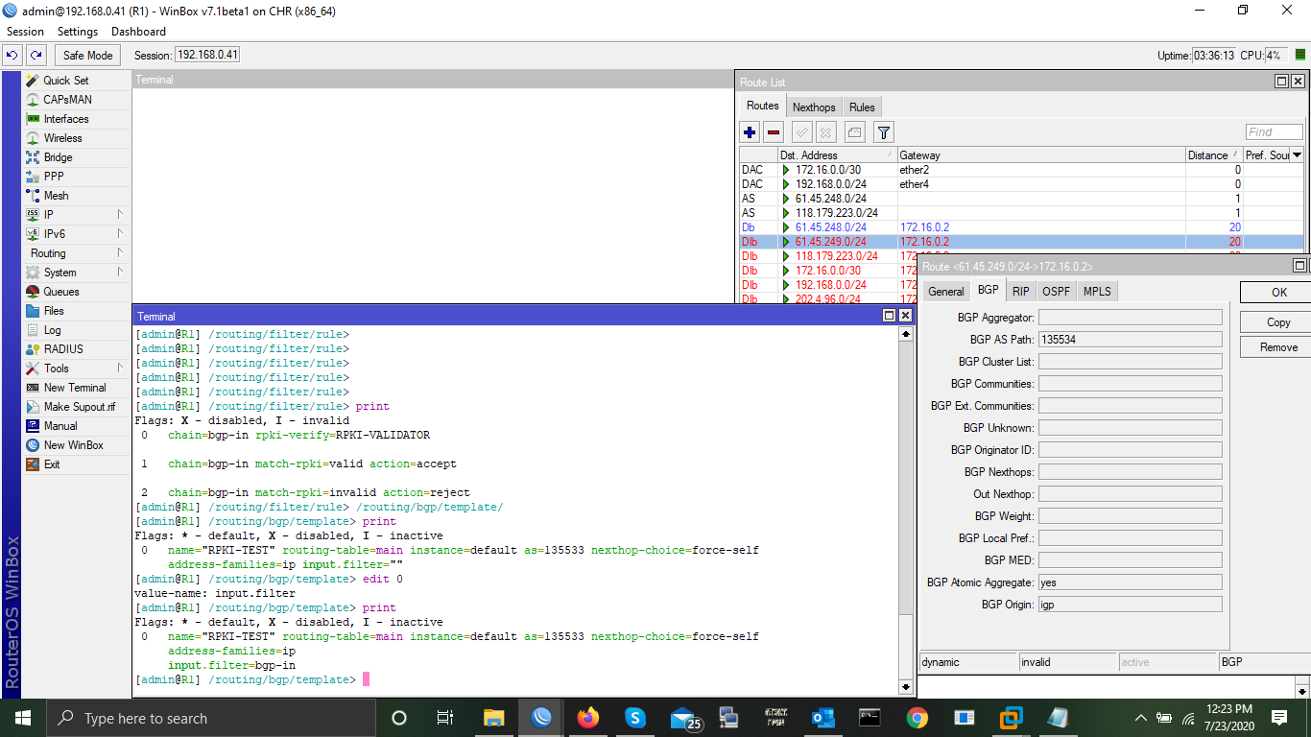The image size is (1311, 737).
Task: Click the BGP AS Path field
Action: pyautogui.click(x=1130, y=340)
